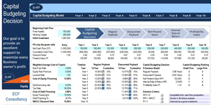Click Year 9 discounted payback bar icon
The height and width of the screenshot is (105, 211).
point(130,98)
